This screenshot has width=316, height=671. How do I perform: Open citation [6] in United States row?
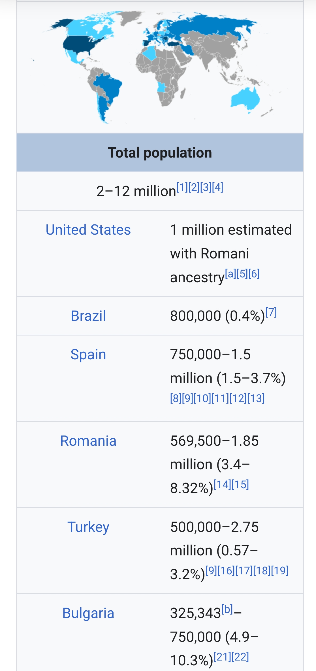pyautogui.click(x=254, y=273)
